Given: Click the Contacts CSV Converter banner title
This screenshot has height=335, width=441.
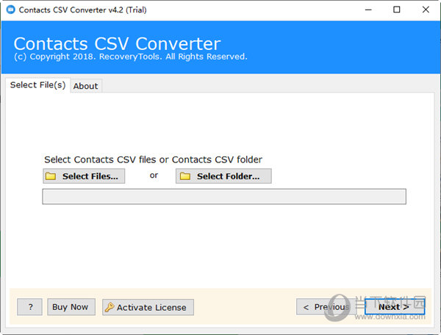Looking at the screenshot, I should point(117,44).
